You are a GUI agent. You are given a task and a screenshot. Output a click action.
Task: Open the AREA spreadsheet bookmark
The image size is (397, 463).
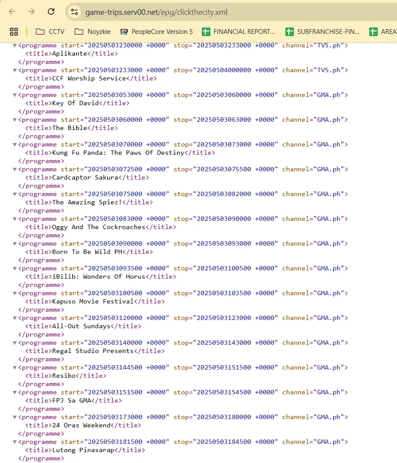pyautogui.click(x=383, y=32)
